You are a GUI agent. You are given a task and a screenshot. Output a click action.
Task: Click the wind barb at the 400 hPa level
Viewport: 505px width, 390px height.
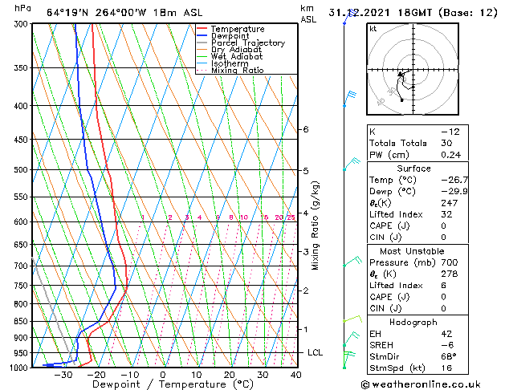pyautogui.click(x=350, y=99)
